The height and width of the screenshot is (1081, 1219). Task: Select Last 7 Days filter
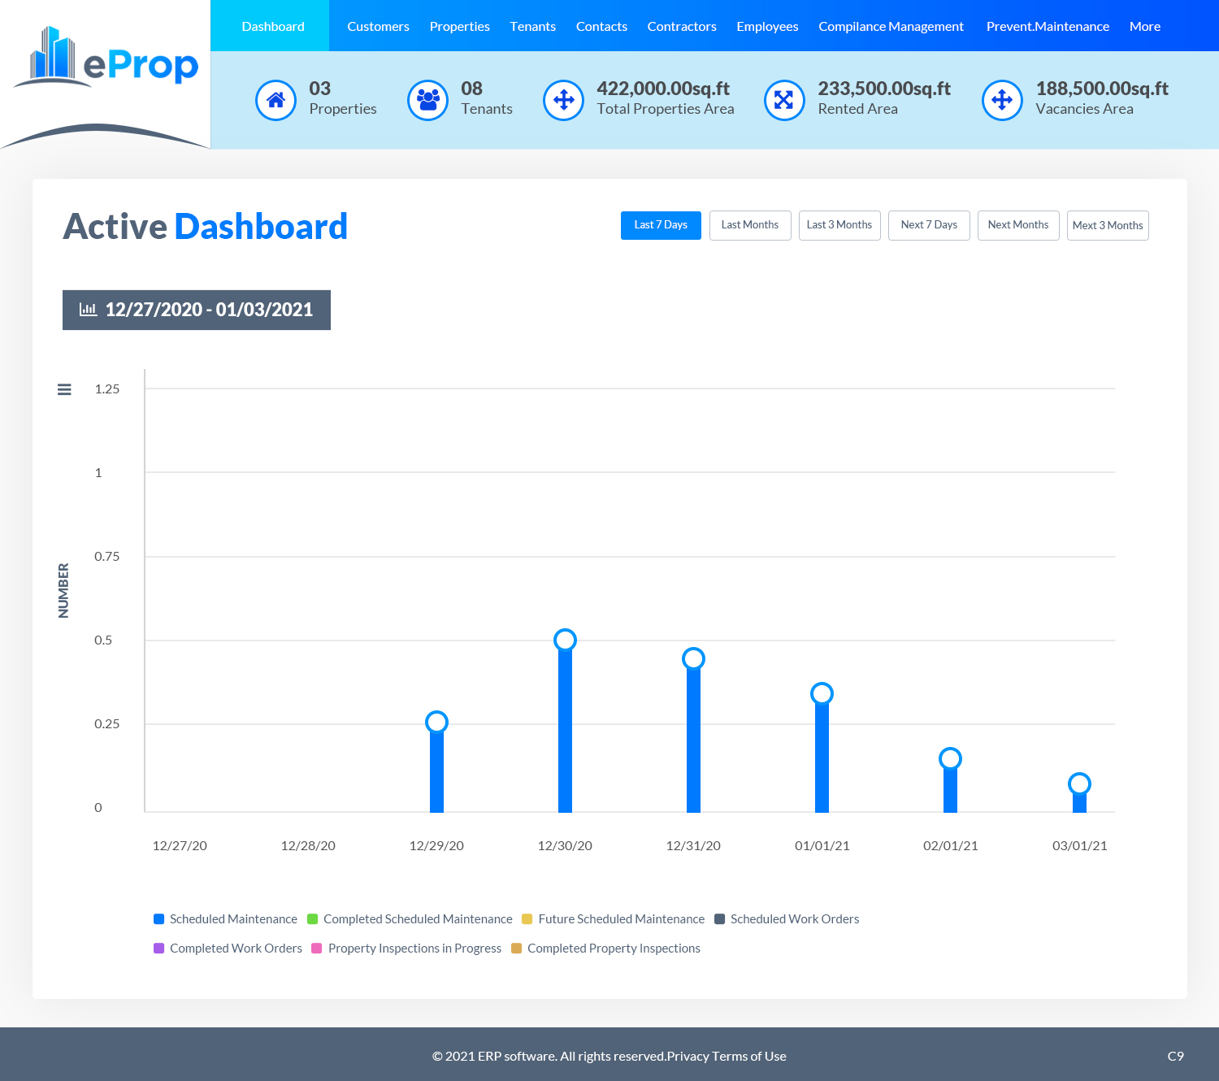661,225
